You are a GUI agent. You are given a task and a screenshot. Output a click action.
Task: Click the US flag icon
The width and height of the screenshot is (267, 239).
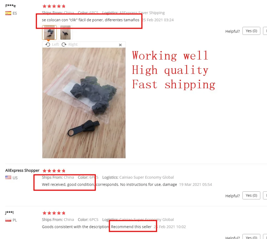click(x=8, y=178)
